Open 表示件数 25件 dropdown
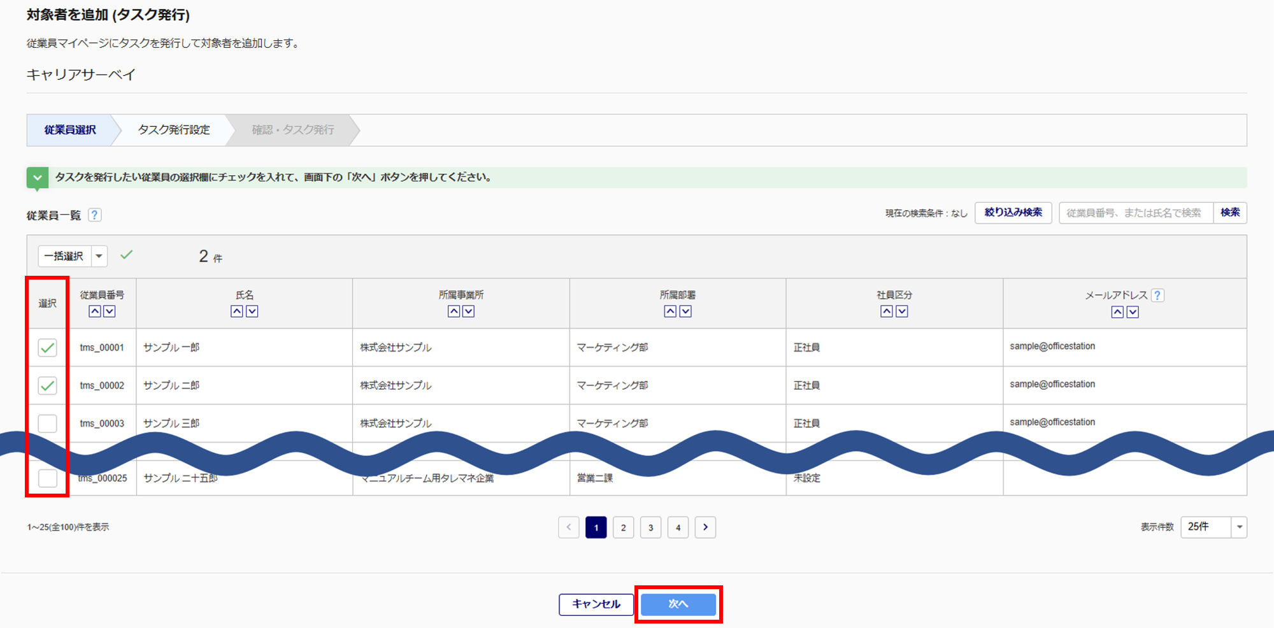 (1213, 527)
